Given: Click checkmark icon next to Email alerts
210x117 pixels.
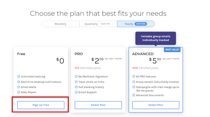Looking at the screenshot, I should [x=19, y=87].
